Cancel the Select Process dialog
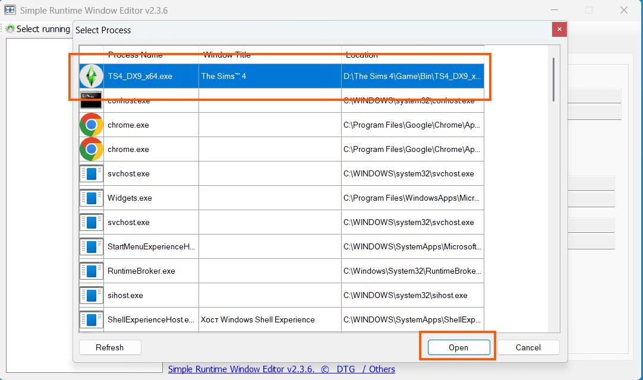Screen dimensions: 643x380 coord(528,347)
